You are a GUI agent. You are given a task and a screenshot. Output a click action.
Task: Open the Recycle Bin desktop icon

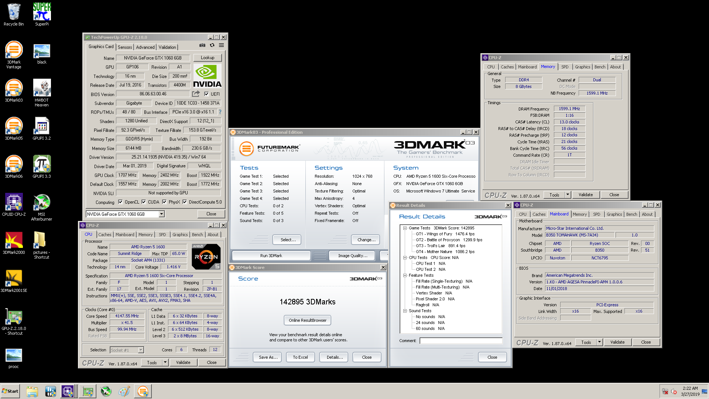[14, 15]
